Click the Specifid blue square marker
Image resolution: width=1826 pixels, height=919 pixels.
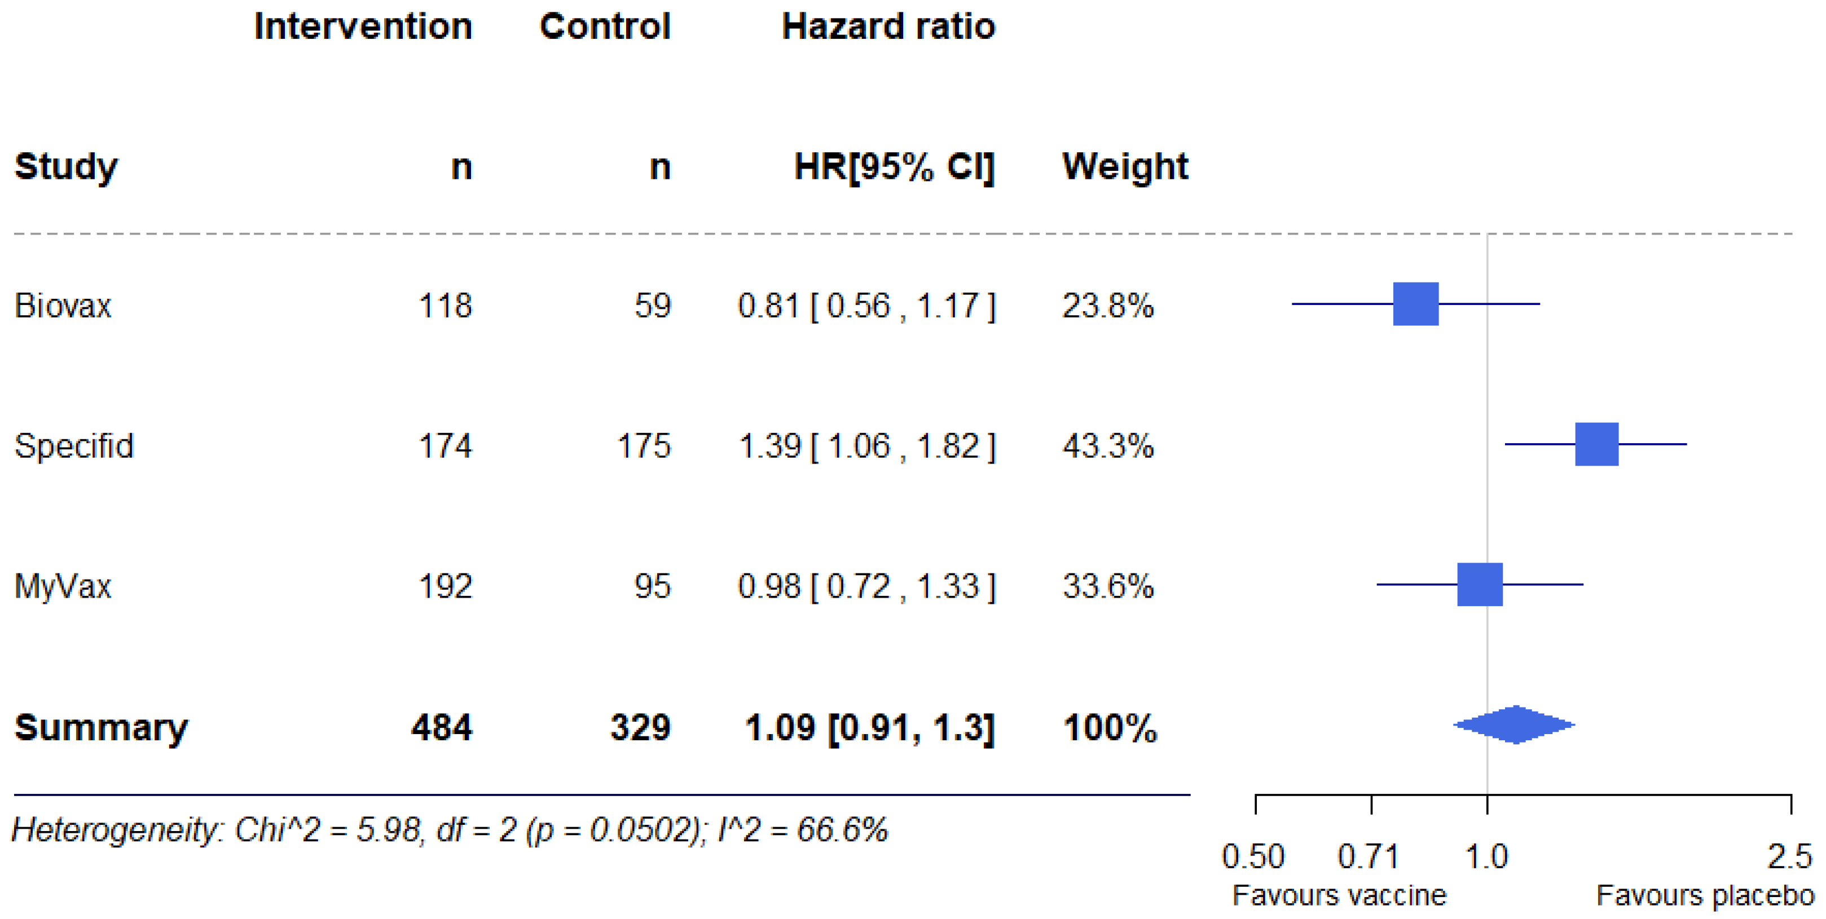[1596, 444]
